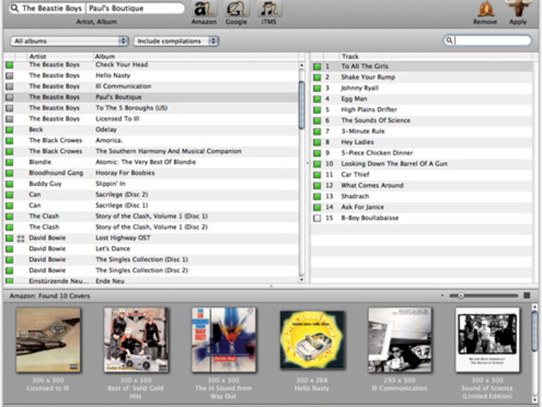Open the iTMS source icon
The image size is (542, 407).
(267, 9)
